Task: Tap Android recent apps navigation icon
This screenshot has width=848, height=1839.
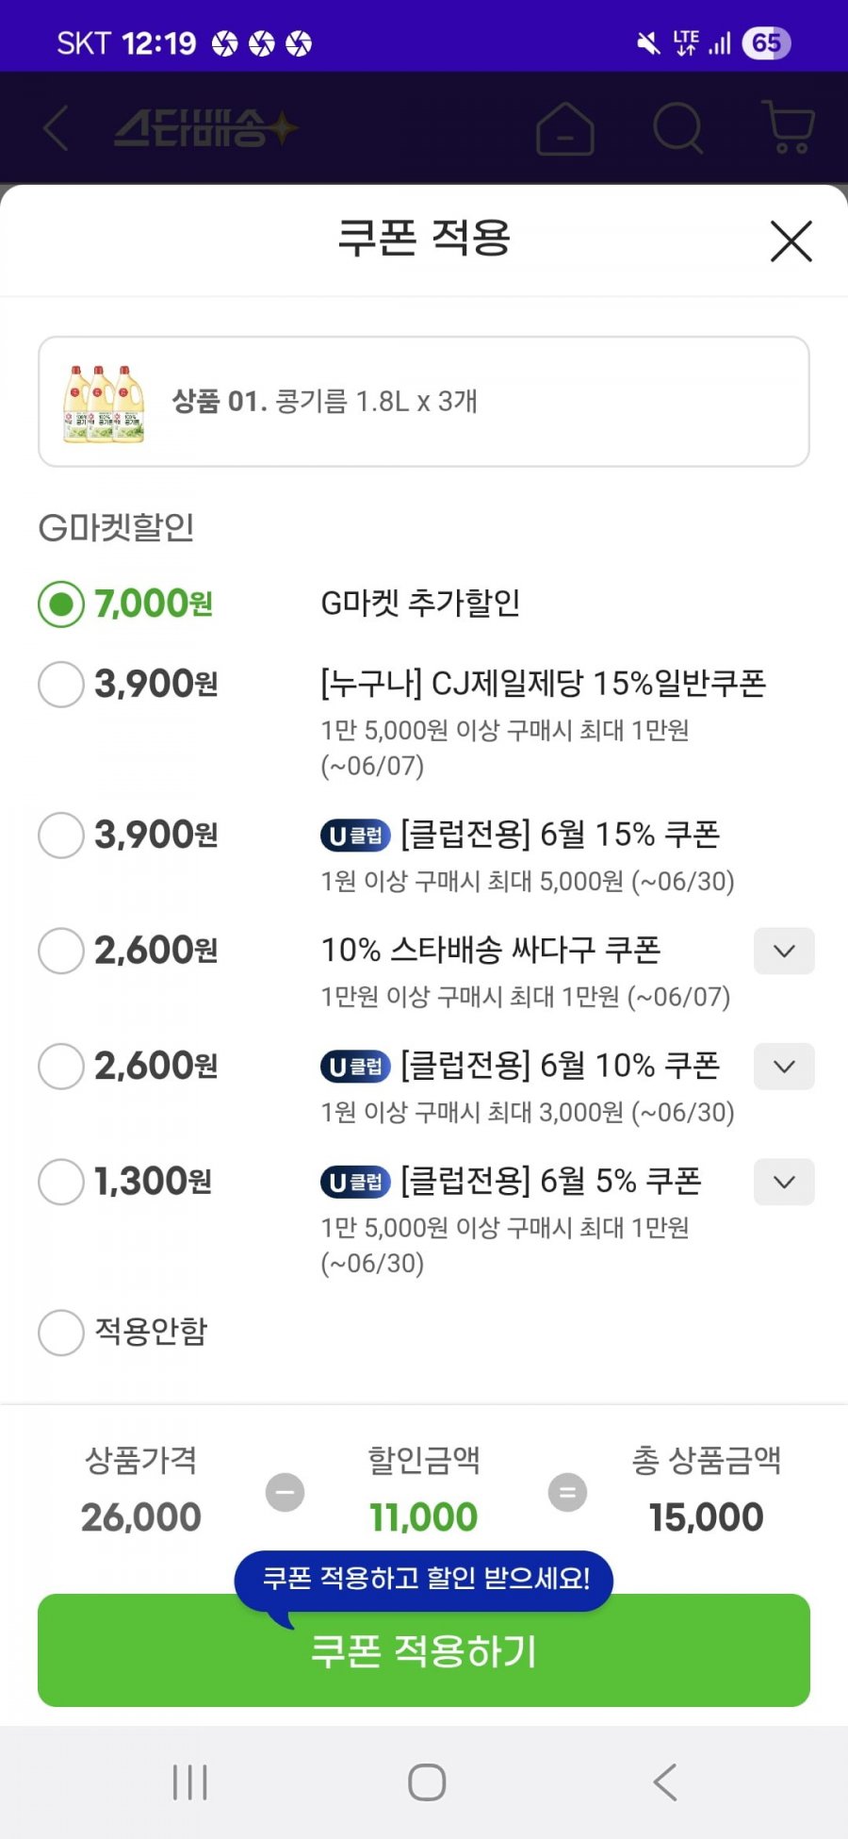Action: pyautogui.click(x=189, y=1782)
